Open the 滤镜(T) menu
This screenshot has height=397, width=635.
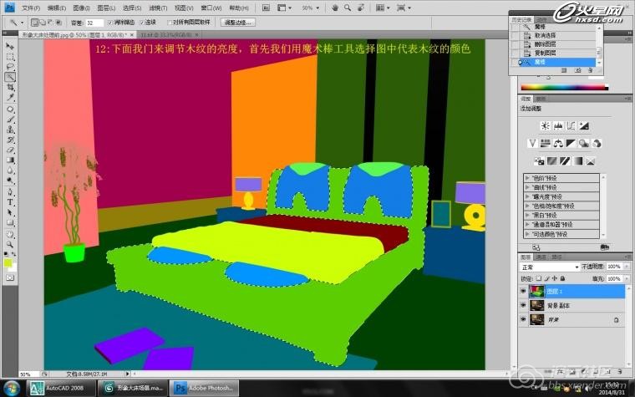pos(158,8)
